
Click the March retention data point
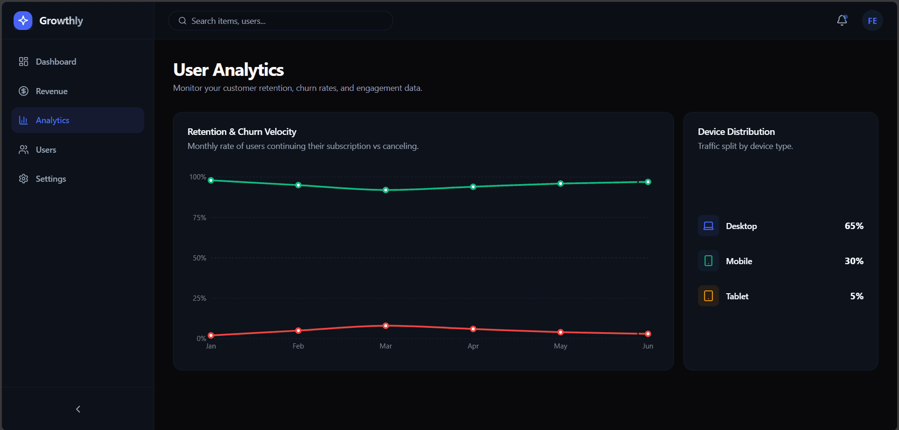tap(386, 190)
